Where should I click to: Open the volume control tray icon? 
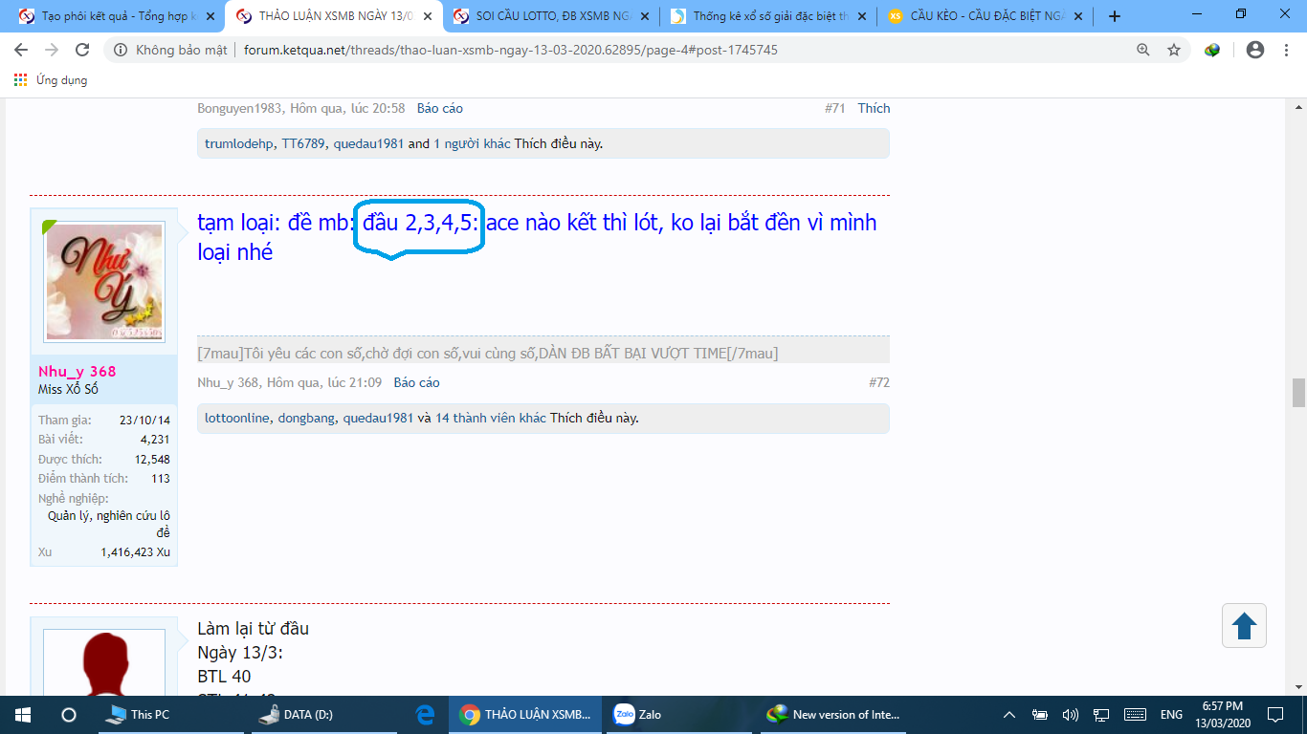click(1071, 714)
